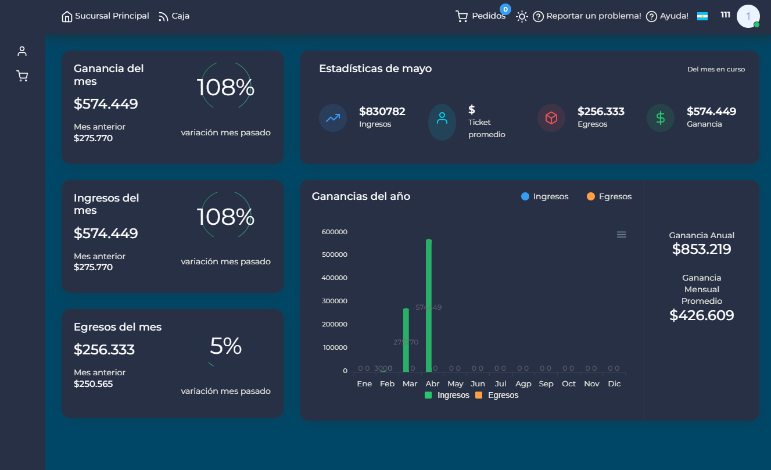Select Sucursal Principal in the top bar

pyautogui.click(x=111, y=16)
